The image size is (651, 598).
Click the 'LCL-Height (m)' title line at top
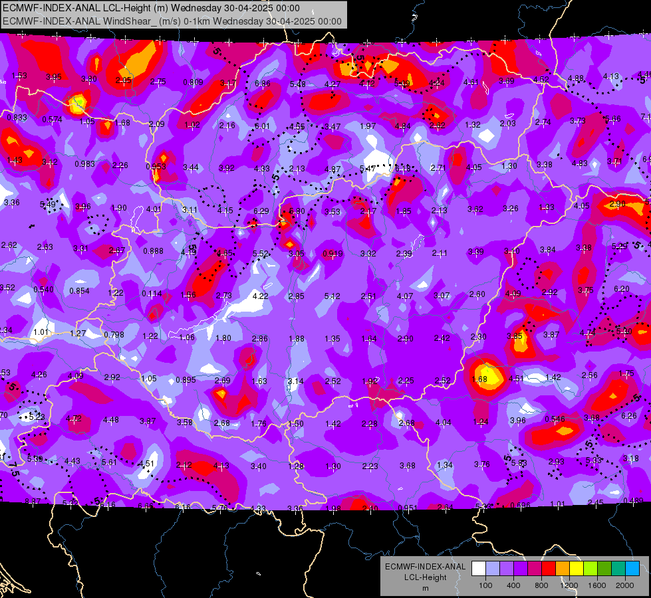tap(151, 8)
